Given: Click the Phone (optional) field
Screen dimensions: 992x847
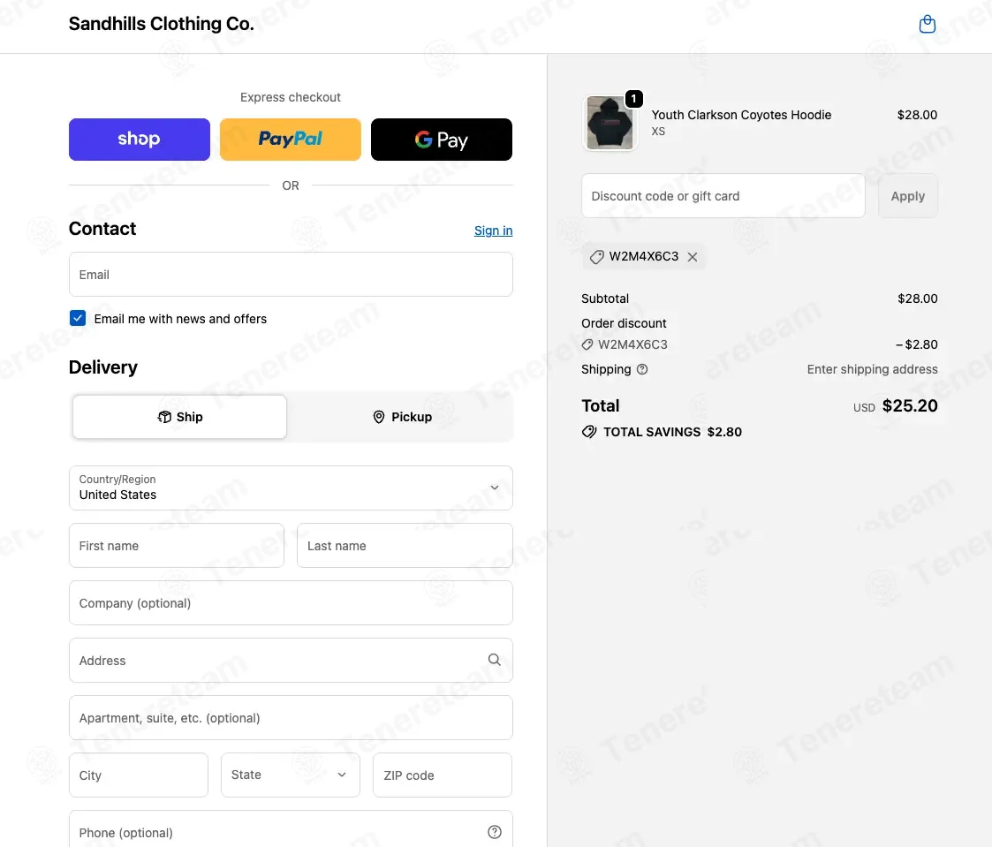Looking at the screenshot, I should point(291,829).
